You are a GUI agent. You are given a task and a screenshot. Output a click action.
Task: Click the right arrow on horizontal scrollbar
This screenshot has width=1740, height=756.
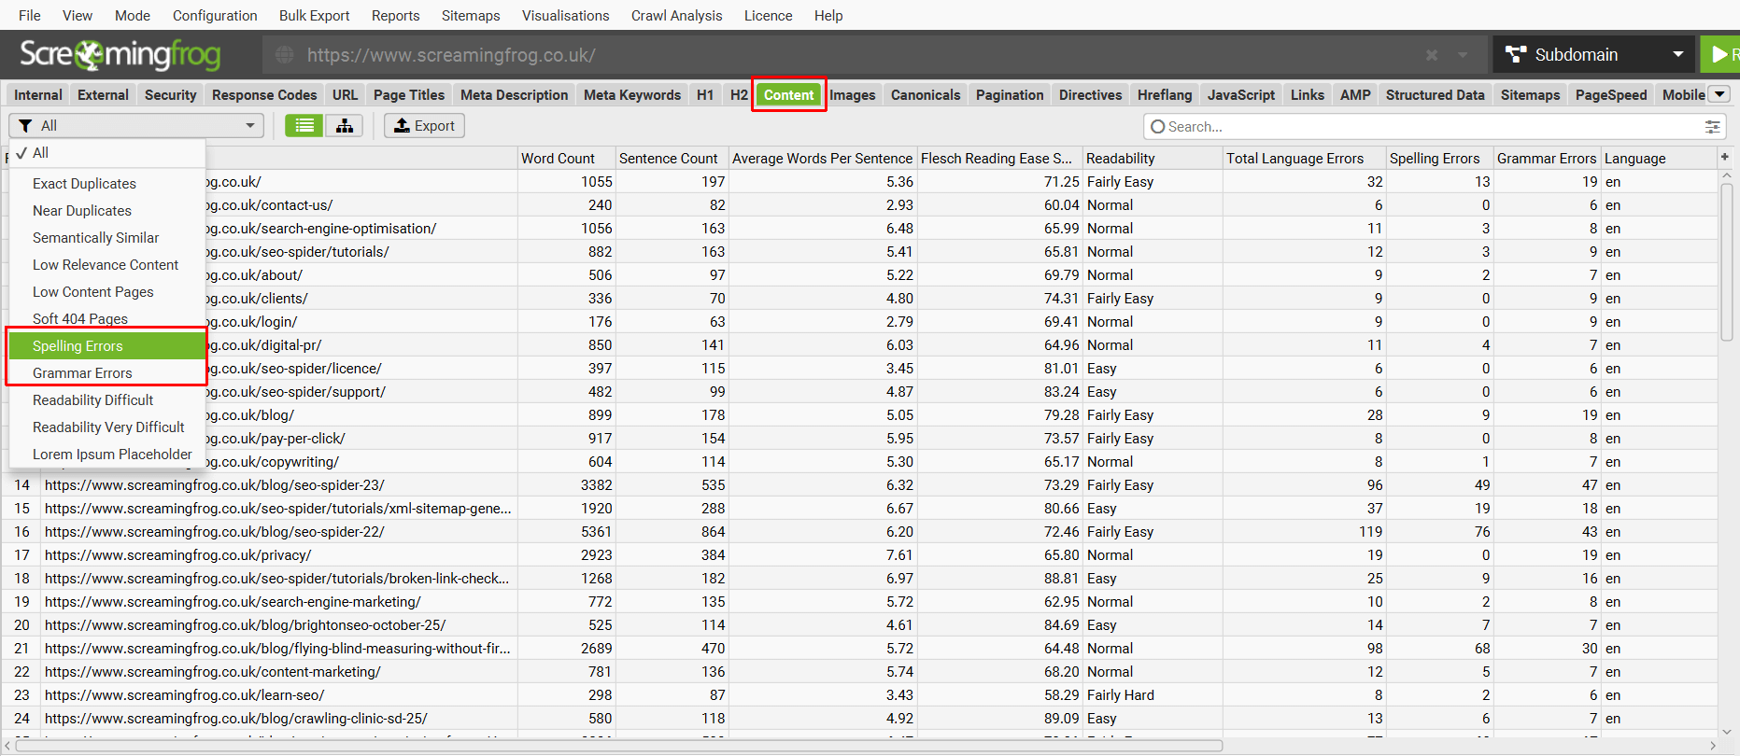[x=1713, y=746]
